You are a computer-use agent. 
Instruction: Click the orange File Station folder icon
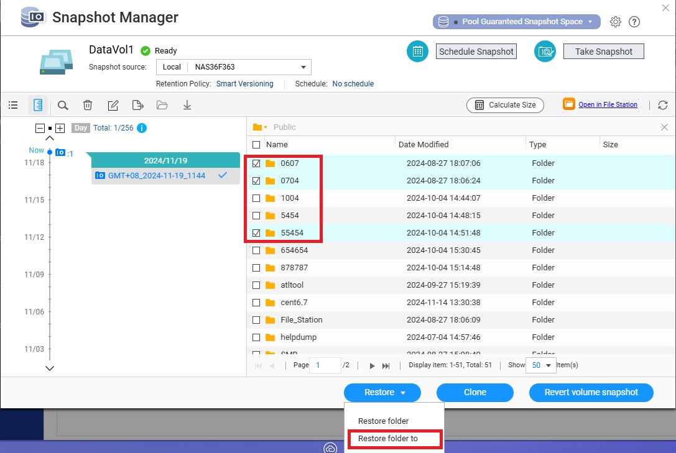569,104
